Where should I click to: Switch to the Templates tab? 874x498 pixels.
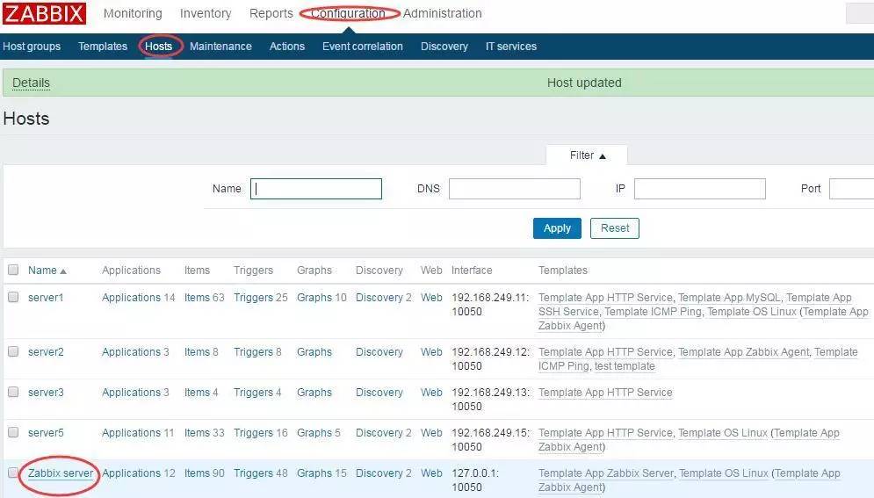103,47
